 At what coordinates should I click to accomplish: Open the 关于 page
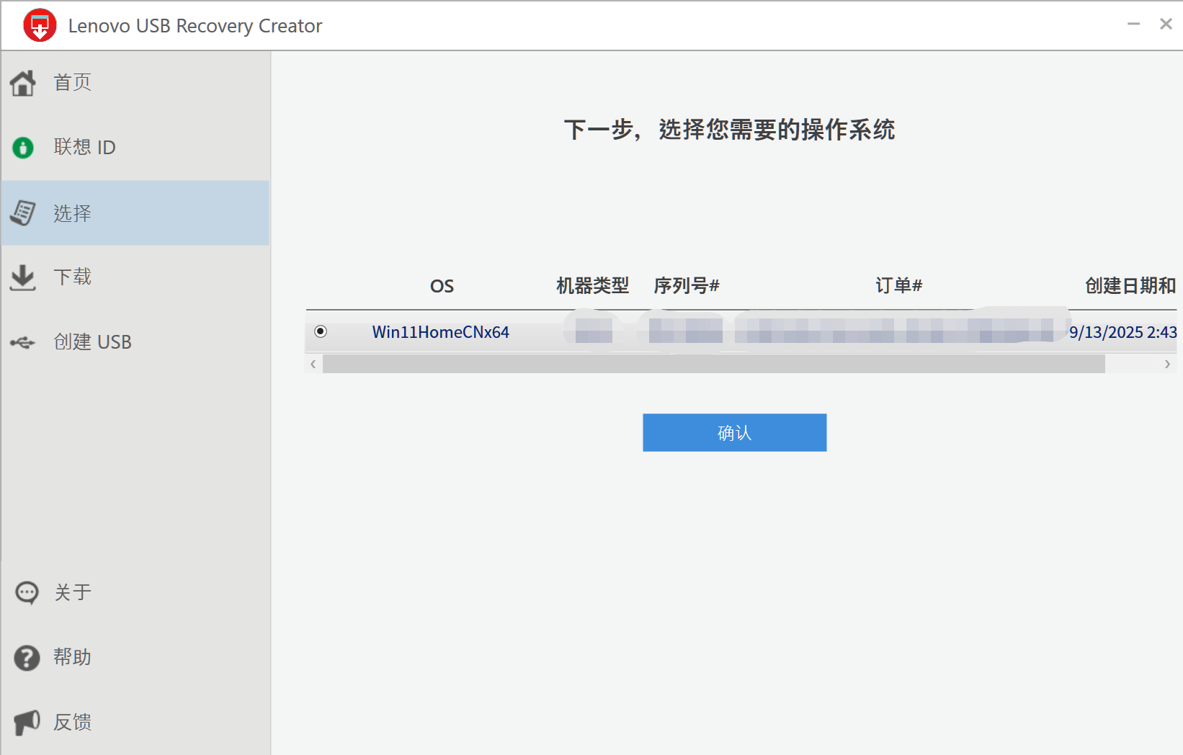135,593
